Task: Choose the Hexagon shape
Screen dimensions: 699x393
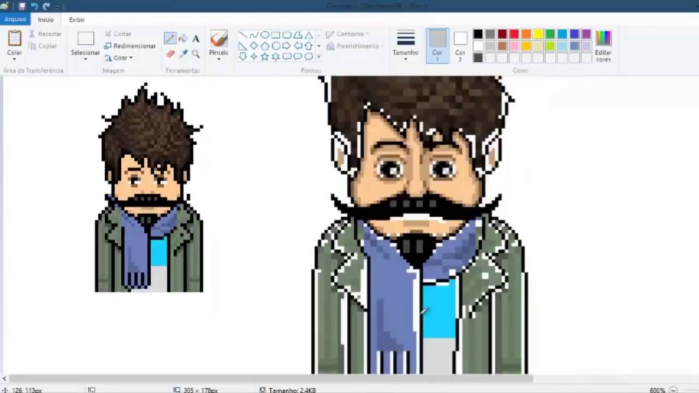Action: (x=276, y=46)
